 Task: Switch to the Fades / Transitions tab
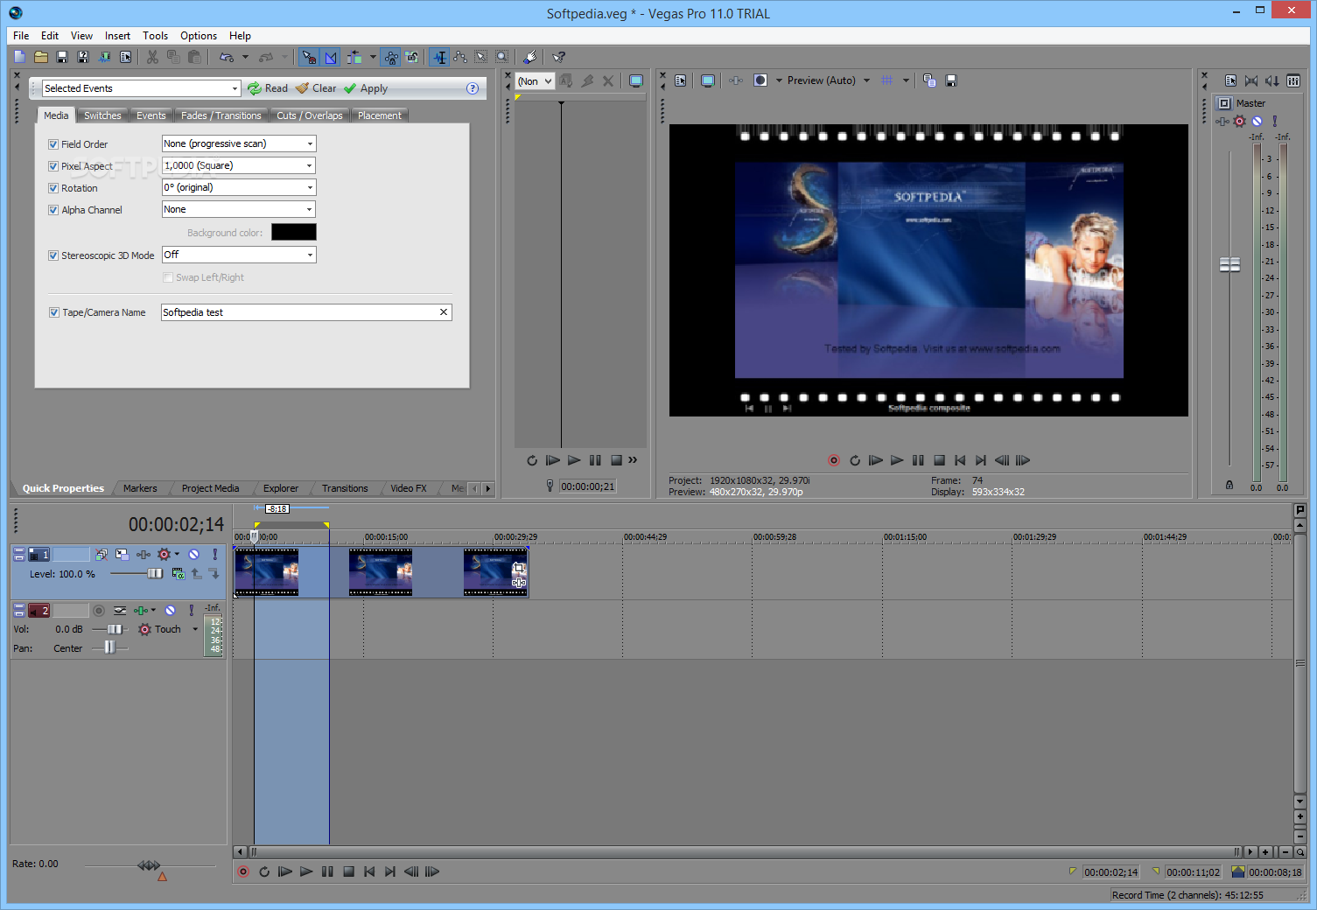tap(221, 115)
